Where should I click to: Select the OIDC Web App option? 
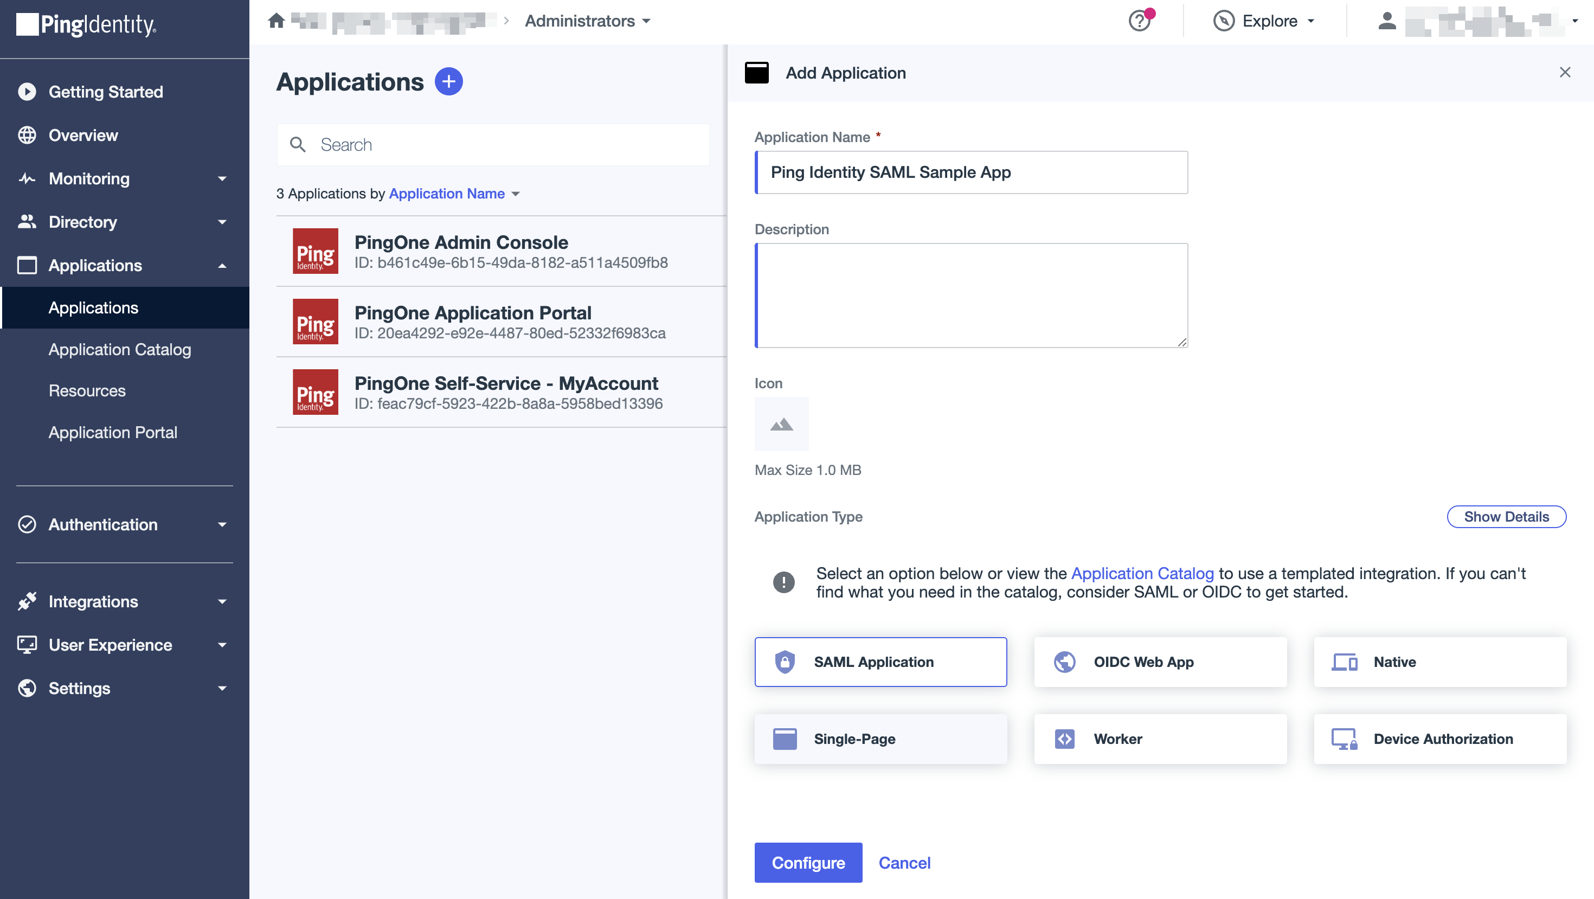tap(1160, 662)
